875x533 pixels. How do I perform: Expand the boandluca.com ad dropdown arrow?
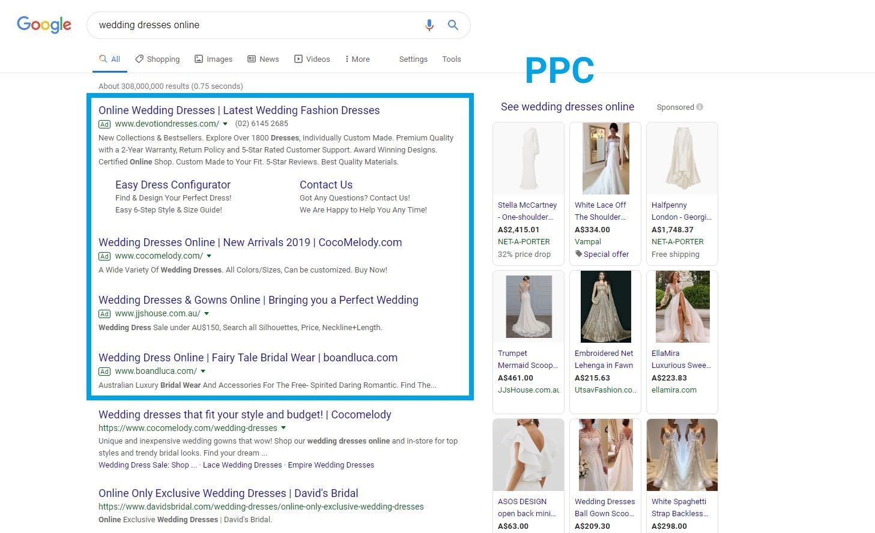click(x=203, y=371)
